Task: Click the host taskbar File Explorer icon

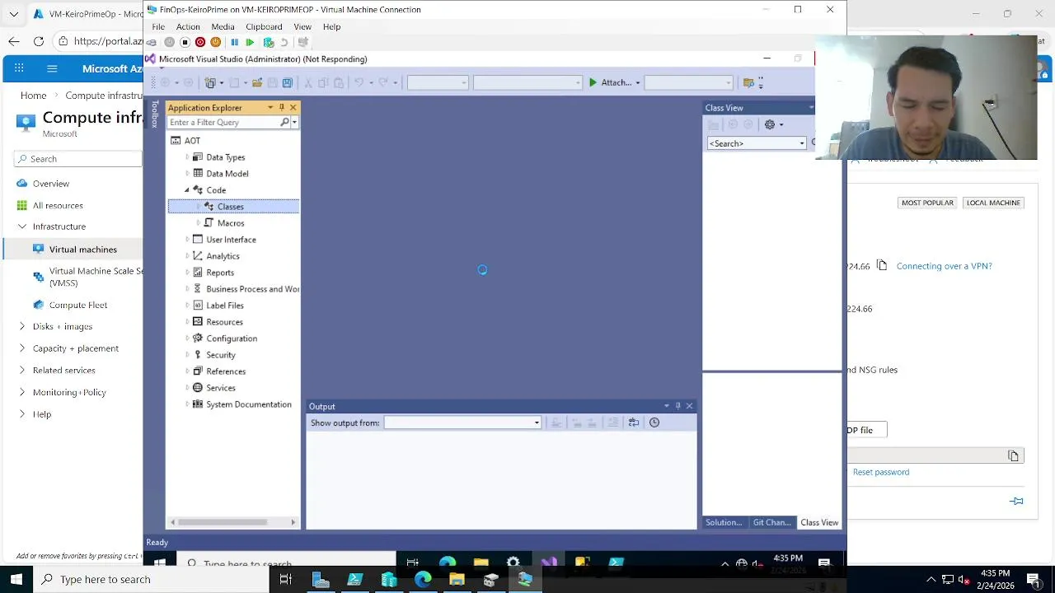Action: pyautogui.click(x=457, y=580)
